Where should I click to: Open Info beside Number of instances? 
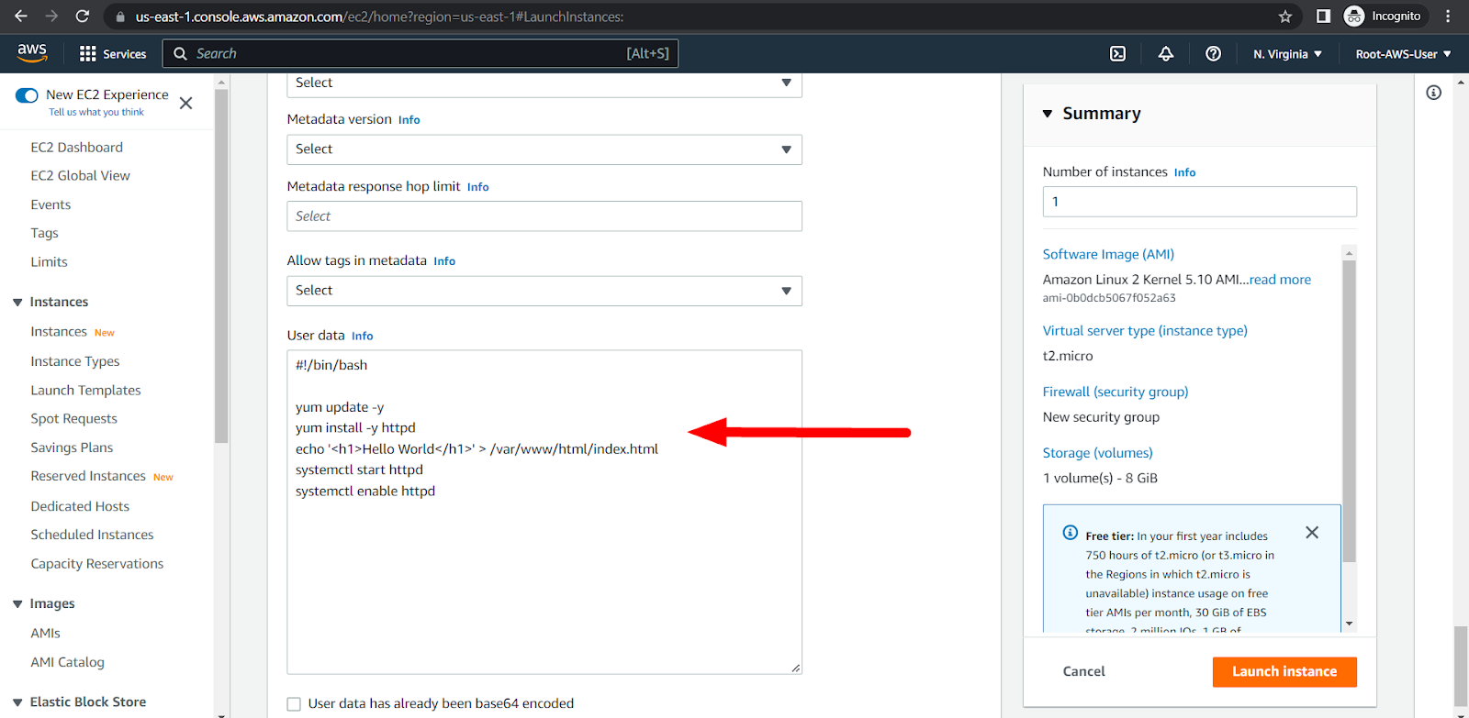tap(1185, 172)
